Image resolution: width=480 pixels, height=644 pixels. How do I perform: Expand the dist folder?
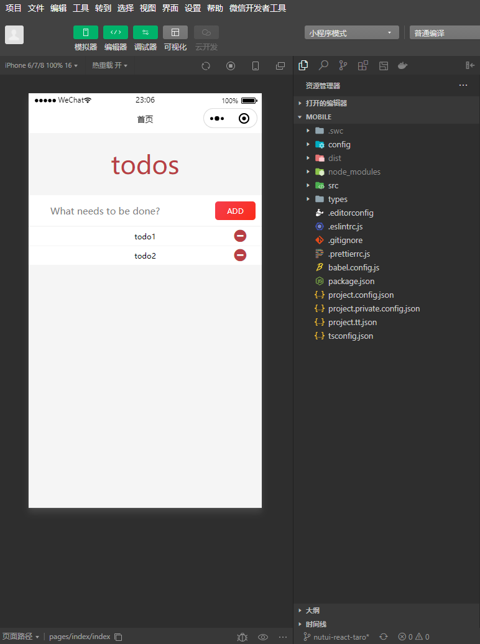tap(386, 158)
